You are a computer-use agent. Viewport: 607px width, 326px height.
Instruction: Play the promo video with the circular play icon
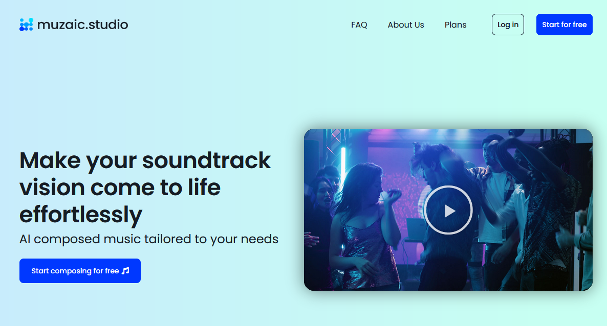[448, 210]
